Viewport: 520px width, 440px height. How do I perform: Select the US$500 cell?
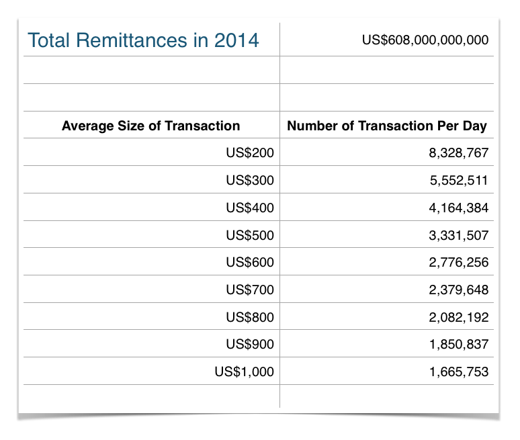[x=250, y=236]
